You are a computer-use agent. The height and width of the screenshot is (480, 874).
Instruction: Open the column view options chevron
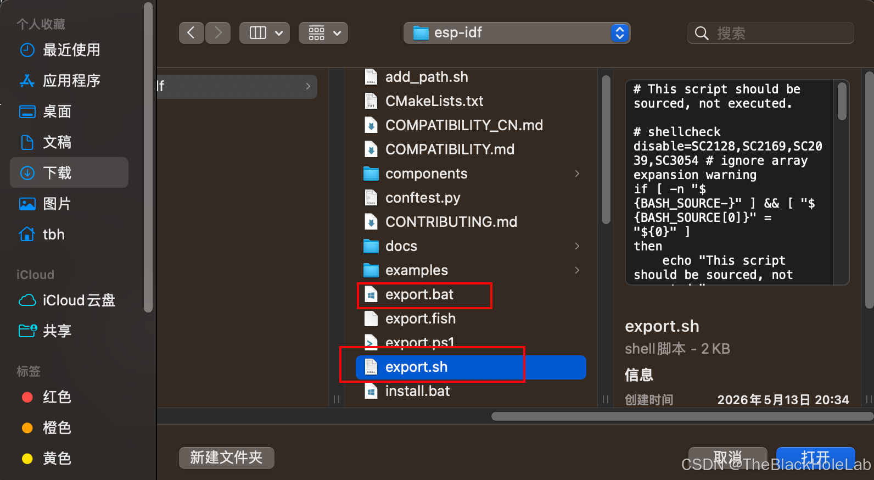pos(279,33)
